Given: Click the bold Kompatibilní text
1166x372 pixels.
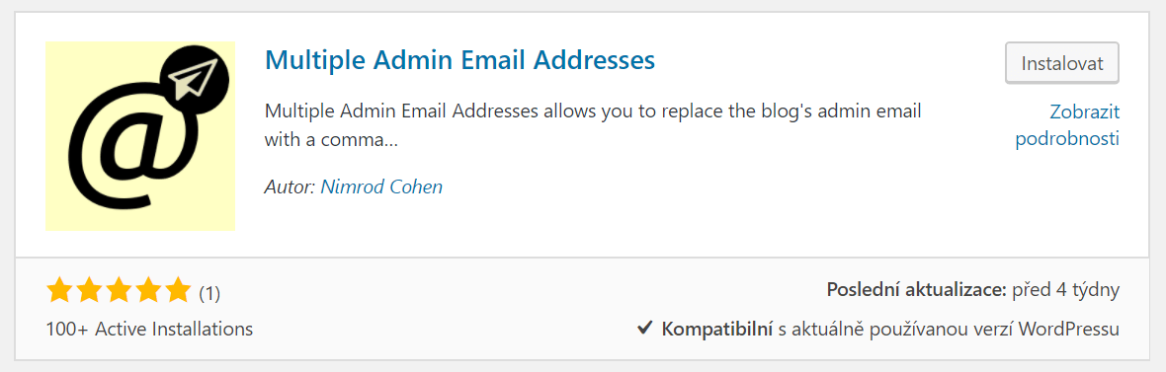Looking at the screenshot, I should point(717,329).
